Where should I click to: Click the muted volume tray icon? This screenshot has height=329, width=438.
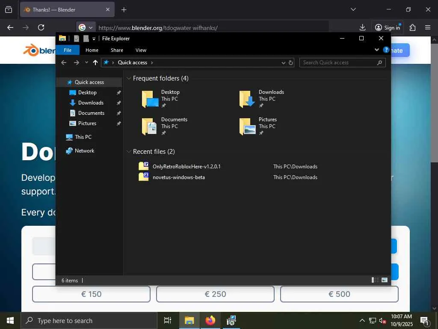tap(382, 320)
